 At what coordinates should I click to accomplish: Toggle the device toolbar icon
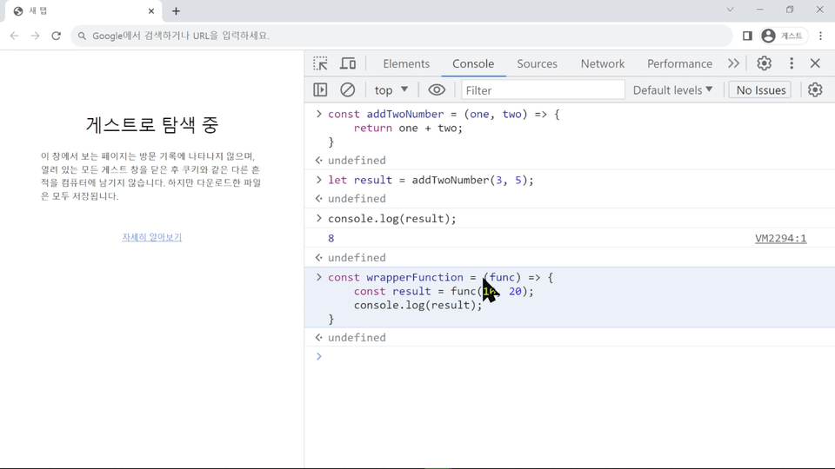click(x=348, y=63)
